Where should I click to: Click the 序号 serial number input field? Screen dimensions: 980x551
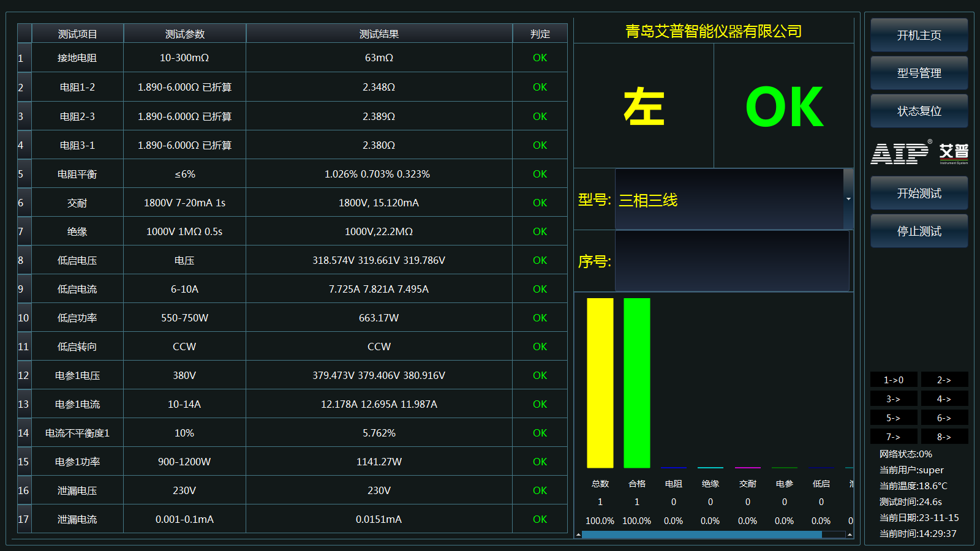pyautogui.click(x=732, y=261)
